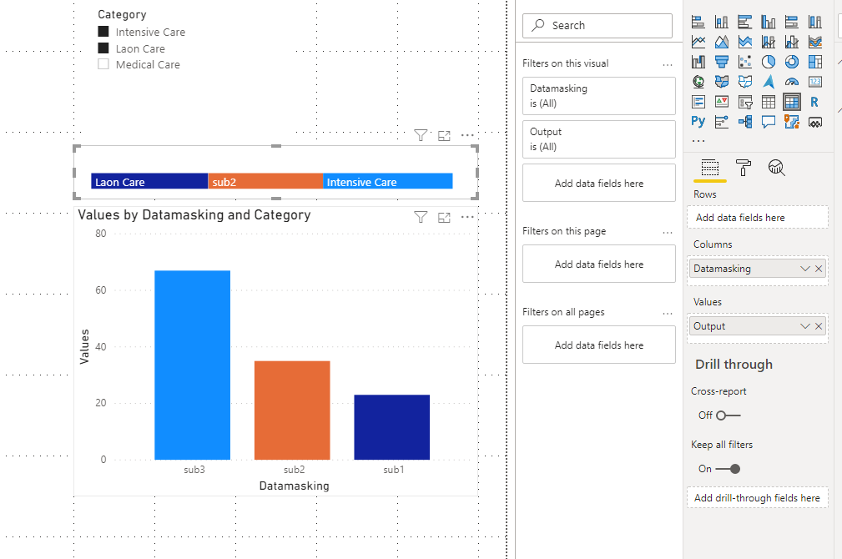Select the Scatter chart visual
The height and width of the screenshot is (559, 842).
pos(745,62)
